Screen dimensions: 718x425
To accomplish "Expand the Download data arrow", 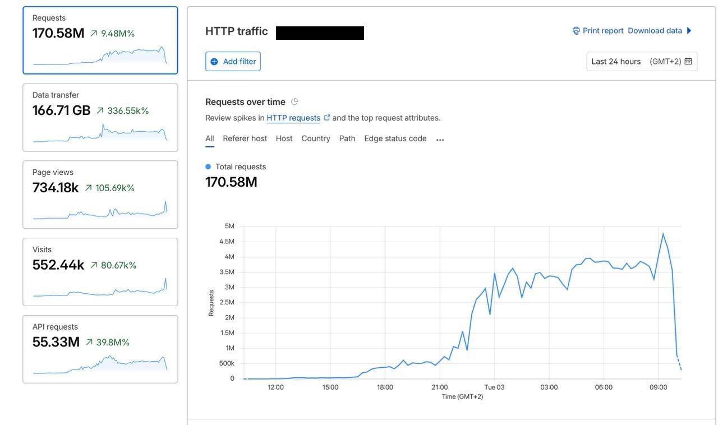I will coord(689,31).
